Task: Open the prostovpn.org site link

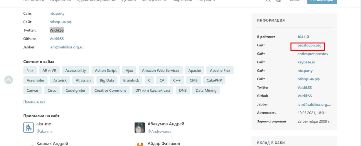Action: (309, 45)
